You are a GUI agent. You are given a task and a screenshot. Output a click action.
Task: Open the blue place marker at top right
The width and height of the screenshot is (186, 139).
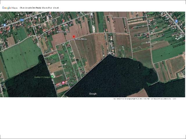pyautogui.click(x=176, y=21)
